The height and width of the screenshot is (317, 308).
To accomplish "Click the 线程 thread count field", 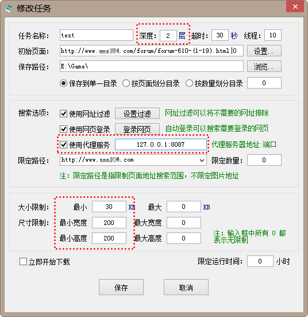I will [x=272, y=35].
